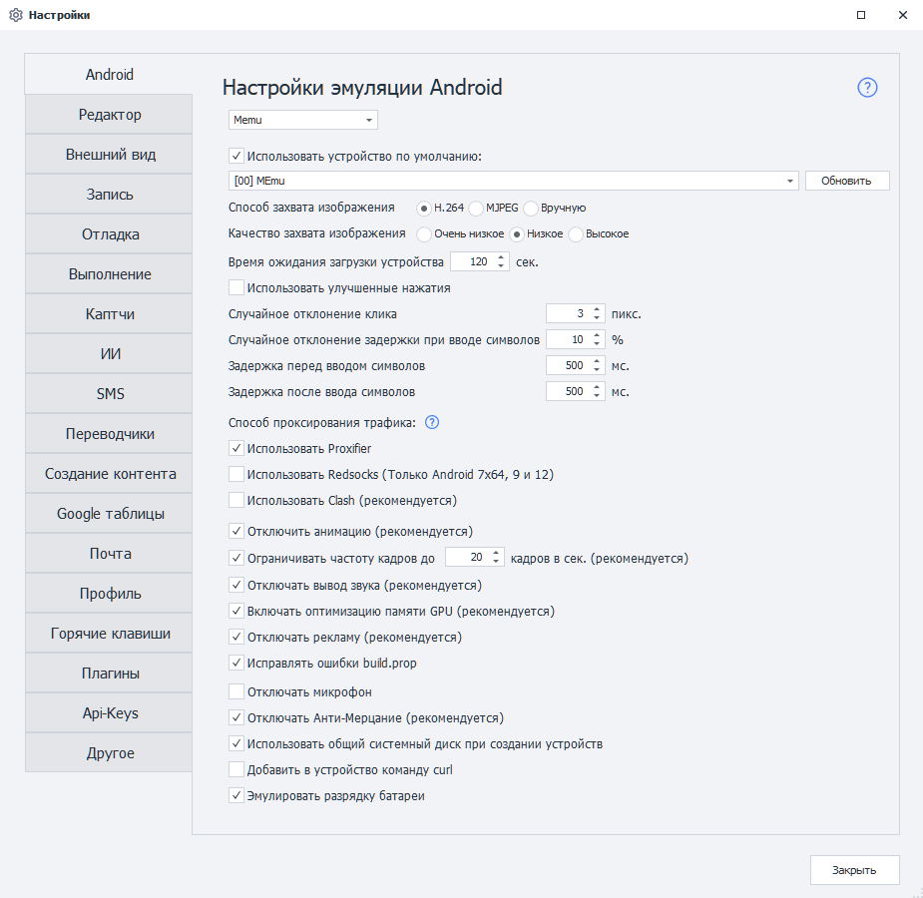Choose Низкое capture quality

click(x=516, y=234)
